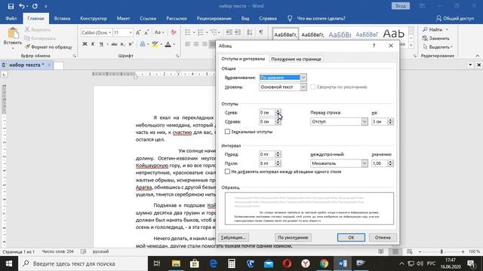This screenshot has height=271, width=483.
Task: Click the Отмена button
Action: point(383,238)
